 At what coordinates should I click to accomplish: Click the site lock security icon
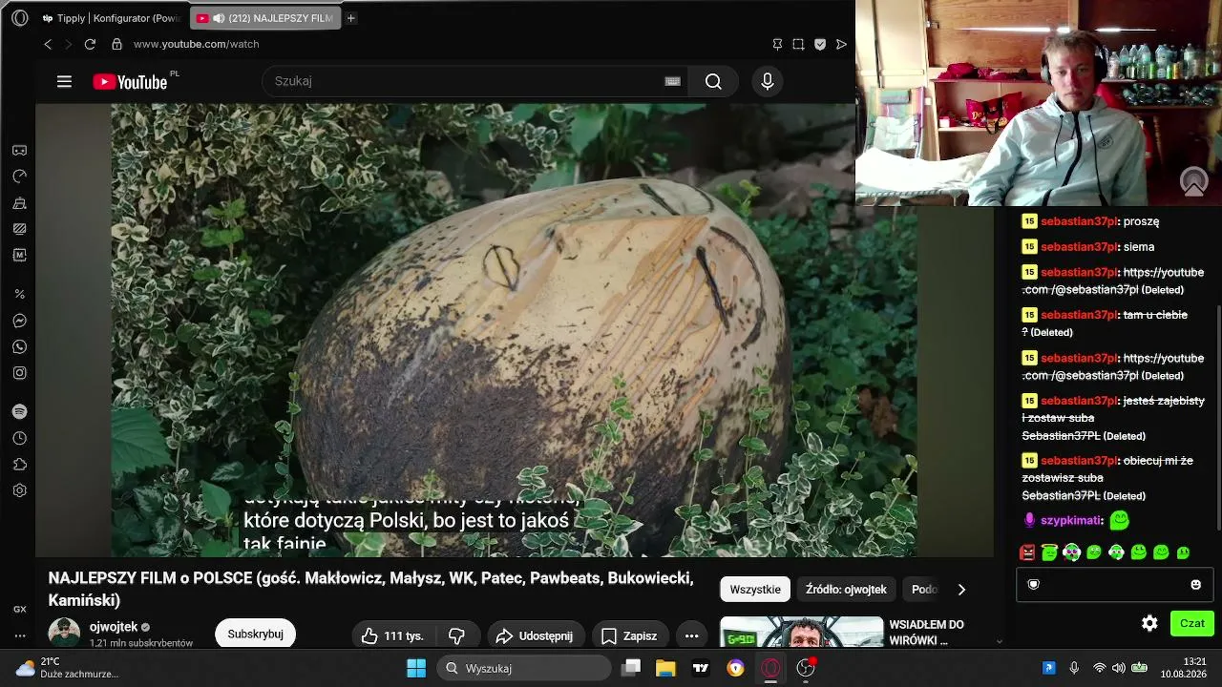(116, 44)
